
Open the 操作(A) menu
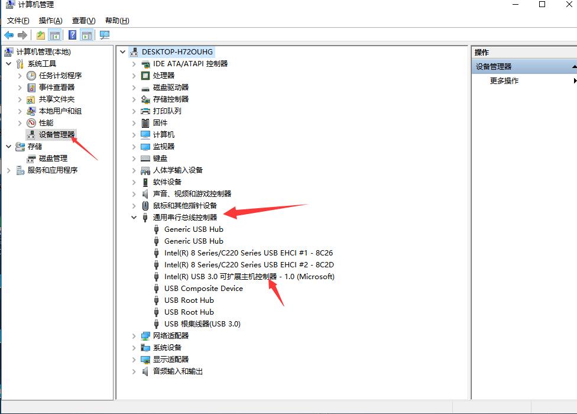50,21
